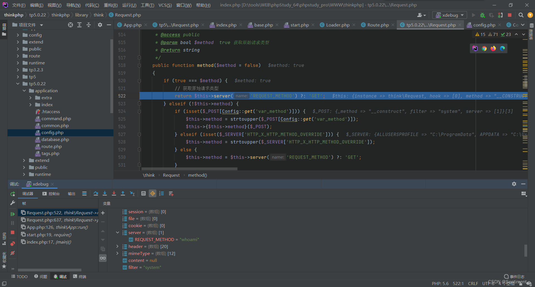The image size is (535, 287).
Task: Select the App.php:126 stack frame
Action: point(58,227)
